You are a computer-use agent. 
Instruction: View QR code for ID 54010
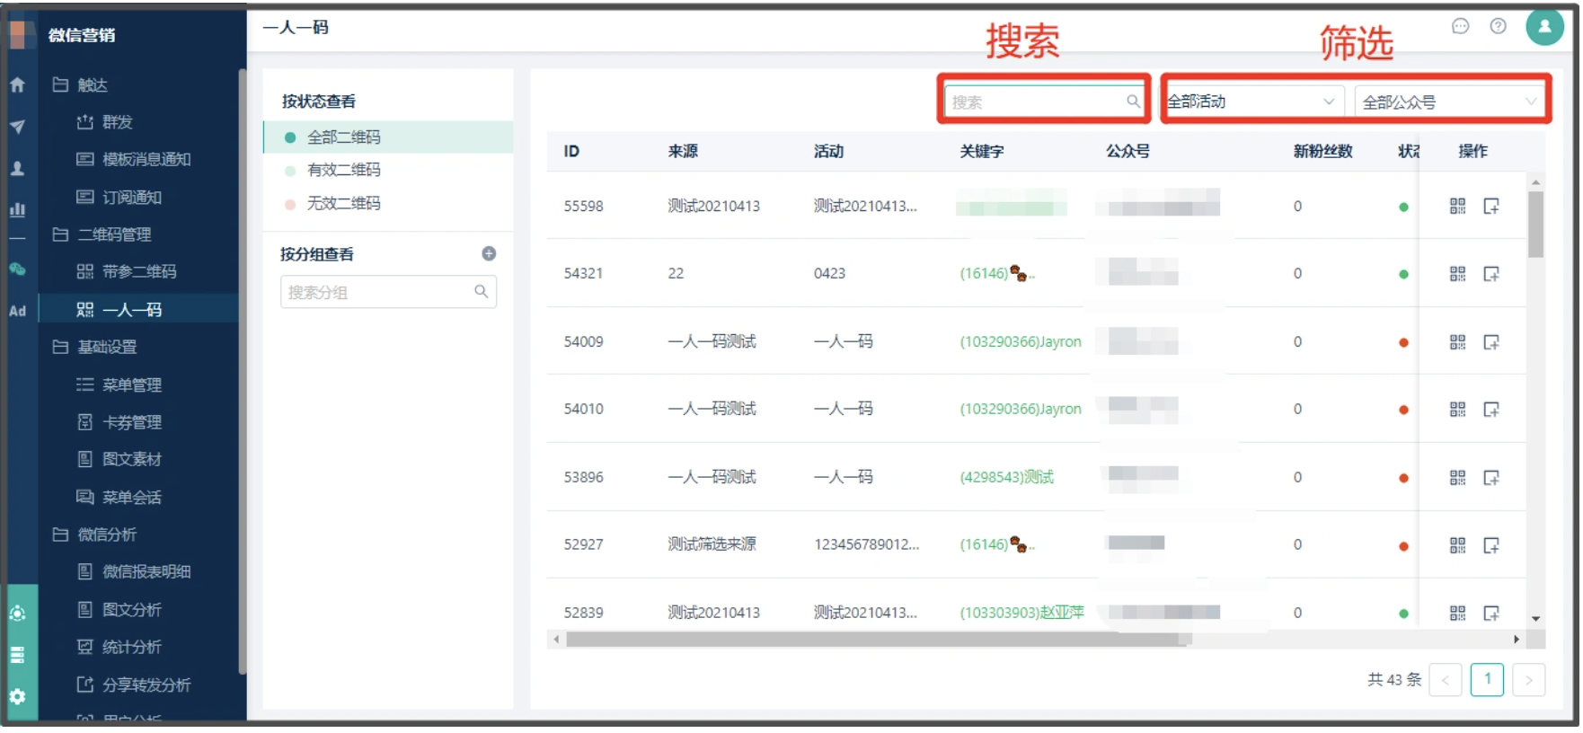tap(1457, 410)
